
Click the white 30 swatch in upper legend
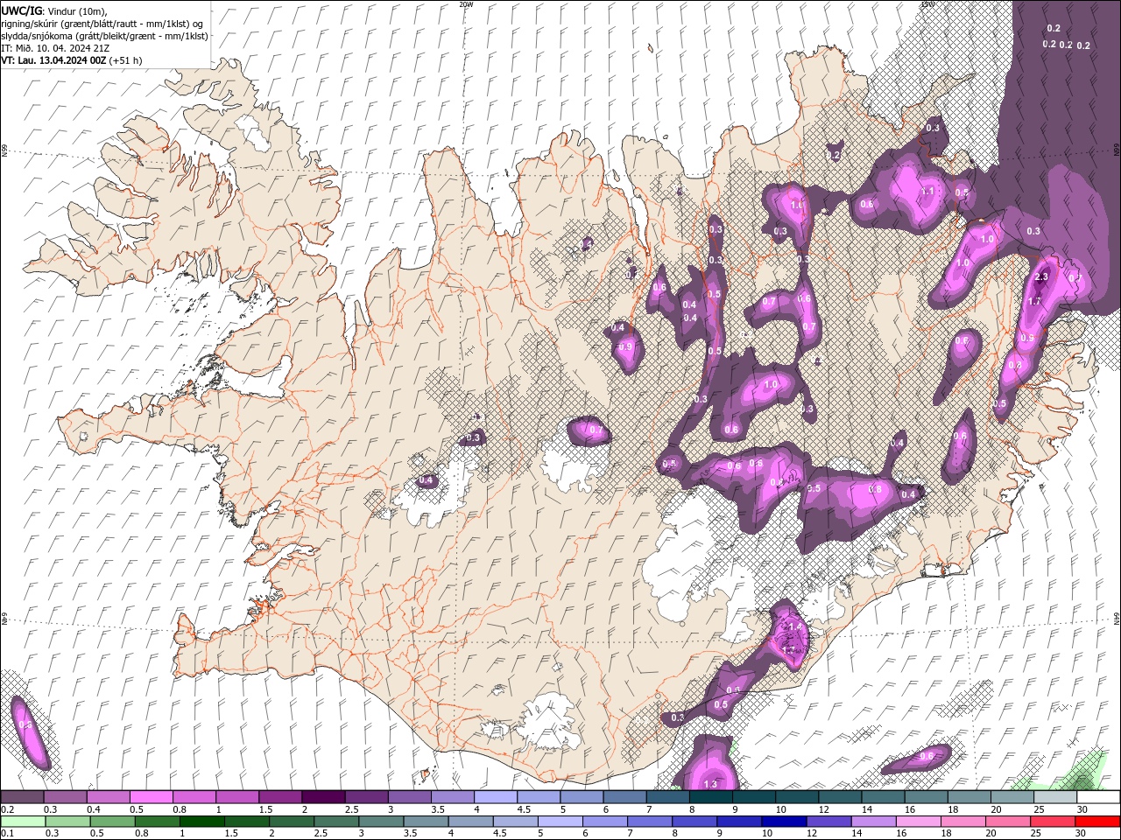1098,797
